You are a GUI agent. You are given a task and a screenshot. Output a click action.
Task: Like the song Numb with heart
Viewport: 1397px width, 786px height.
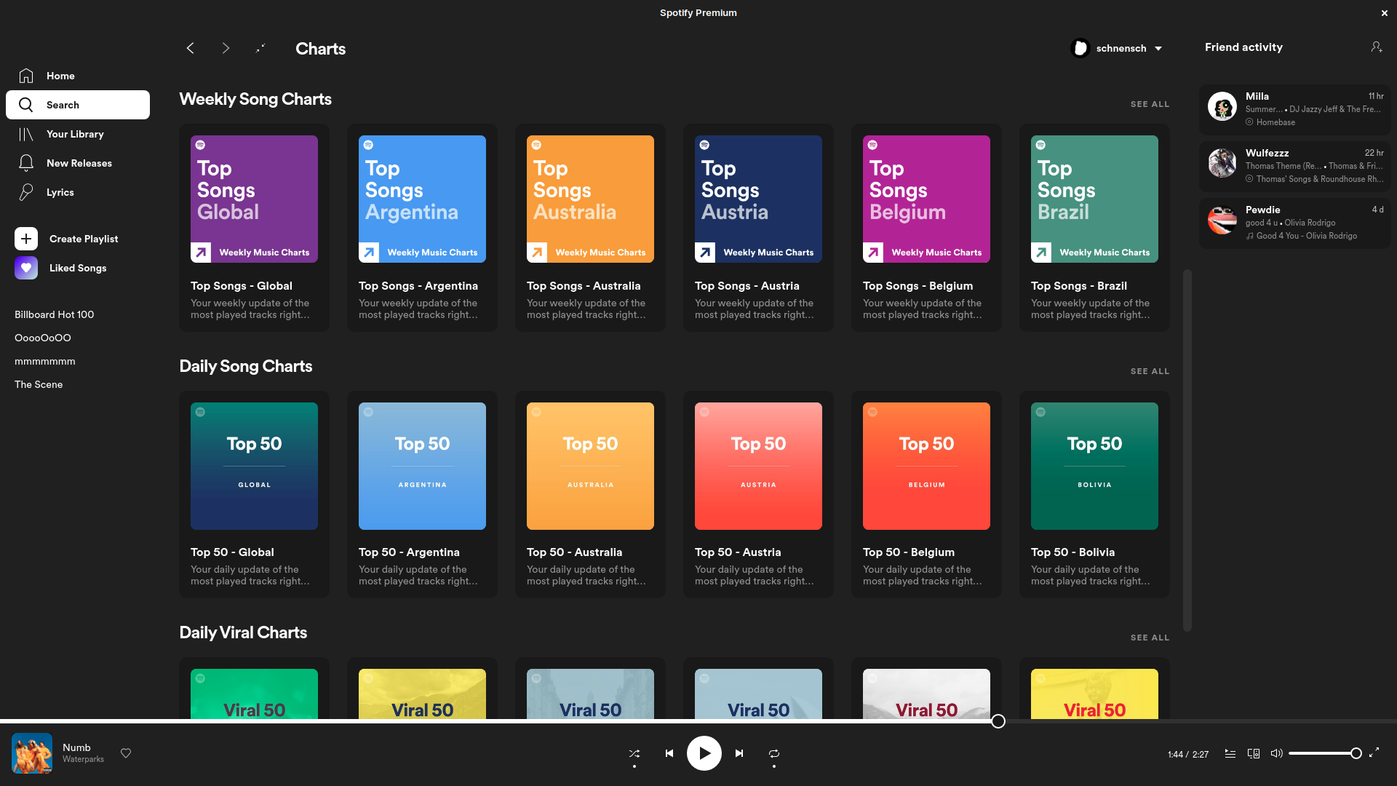[x=126, y=753]
